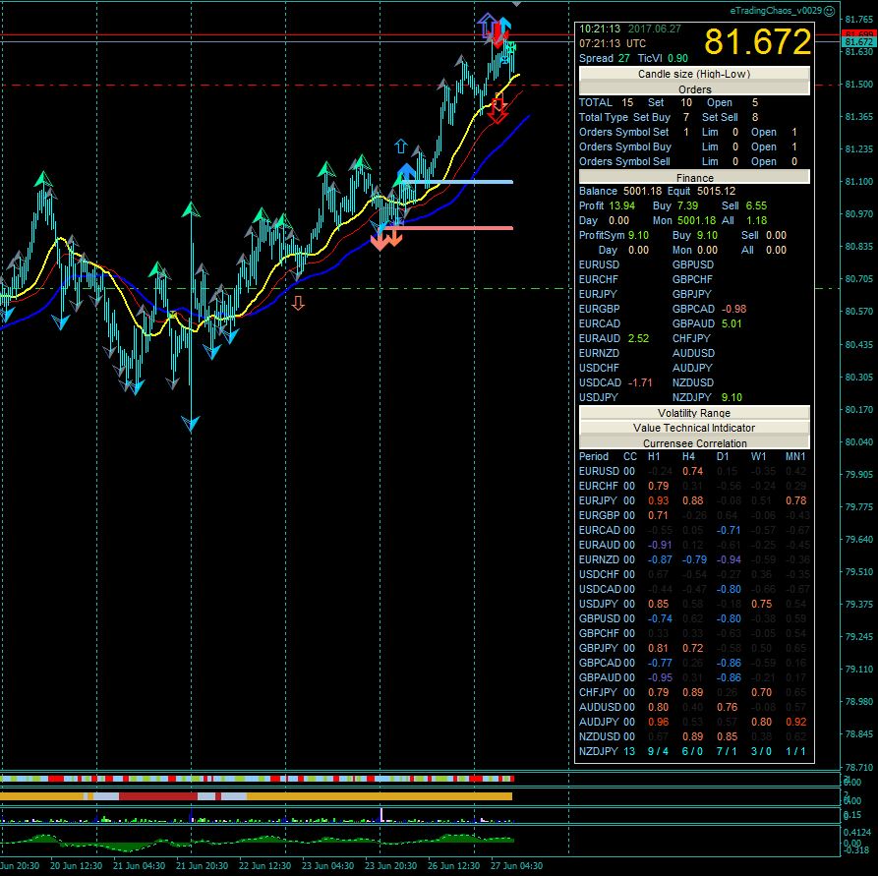Click the MN1 column header

(795, 456)
